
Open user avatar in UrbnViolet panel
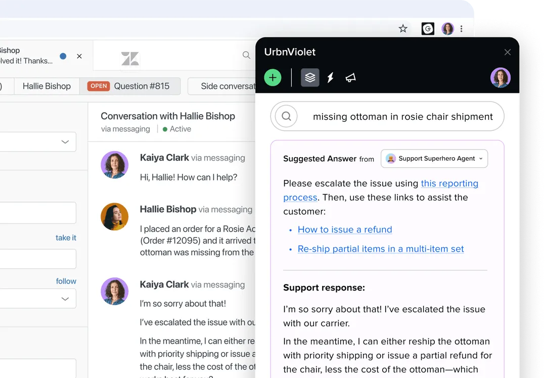pyautogui.click(x=500, y=77)
